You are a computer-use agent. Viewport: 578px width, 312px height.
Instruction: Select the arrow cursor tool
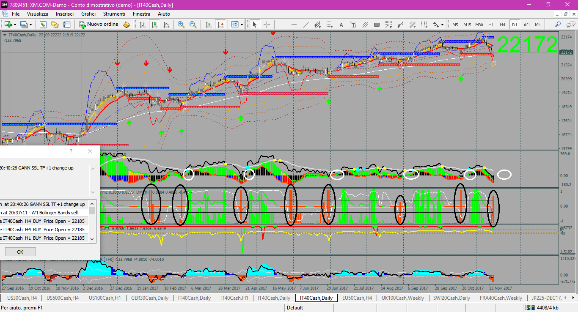255,25
